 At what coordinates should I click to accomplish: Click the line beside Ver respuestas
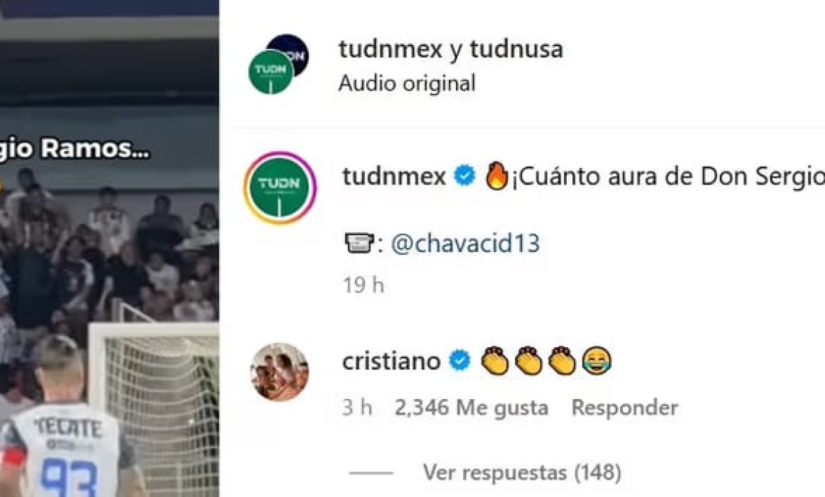coord(371,473)
